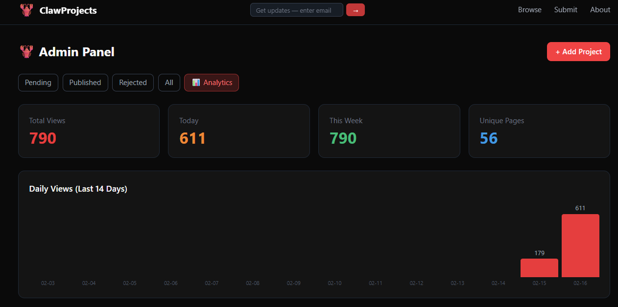The image size is (618, 307).
Task: Open the Submit link in header
Action: click(565, 10)
